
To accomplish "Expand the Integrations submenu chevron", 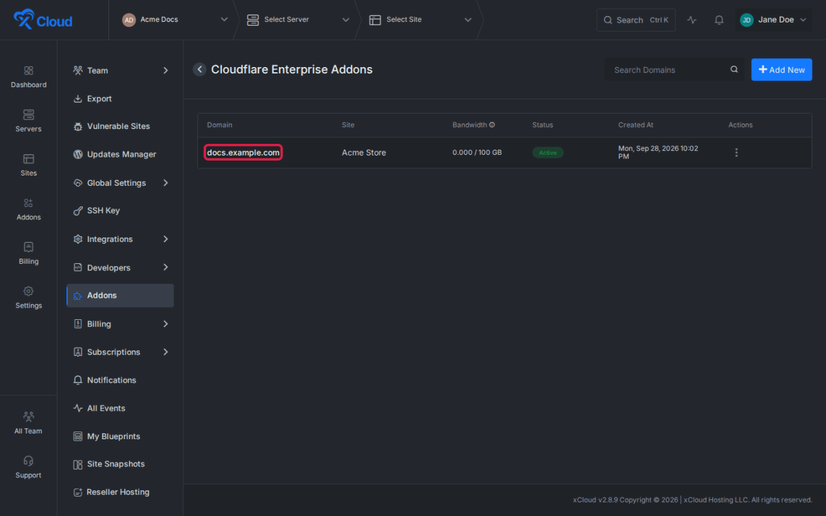I will [x=165, y=239].
